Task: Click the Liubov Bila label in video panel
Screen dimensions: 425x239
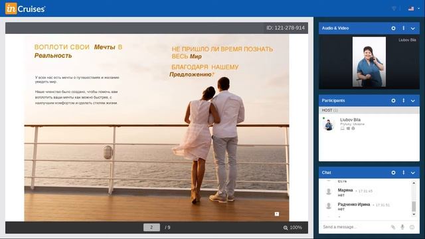Action: pos(407,40)
